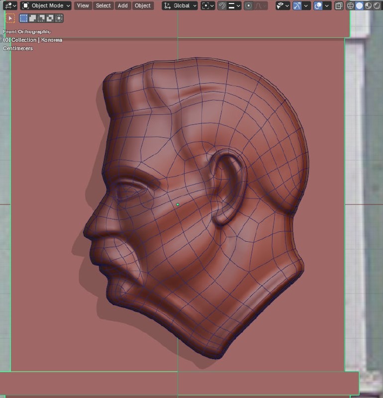The width and height of the screenshot is (383, 398).
Task: Open the Global transform orientation dropdown
Action: click(180, 5)
